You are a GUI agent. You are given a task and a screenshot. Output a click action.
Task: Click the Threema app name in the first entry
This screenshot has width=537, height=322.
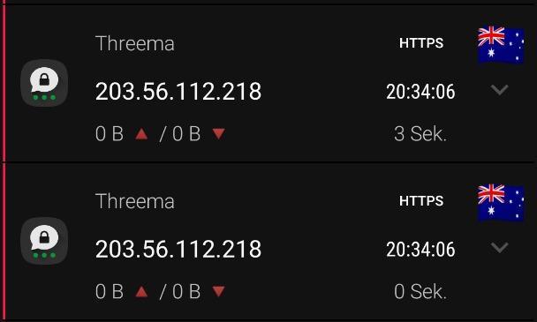tap(135, 43)
